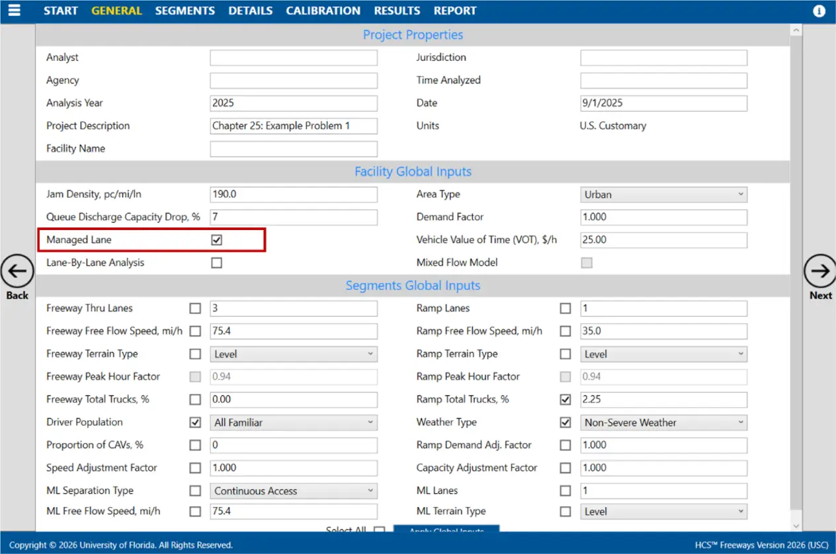Tick the ML Terrain Type checkbox
This screenshot has height=554, width=836.
pyautogui.click(x=565, y=511)
